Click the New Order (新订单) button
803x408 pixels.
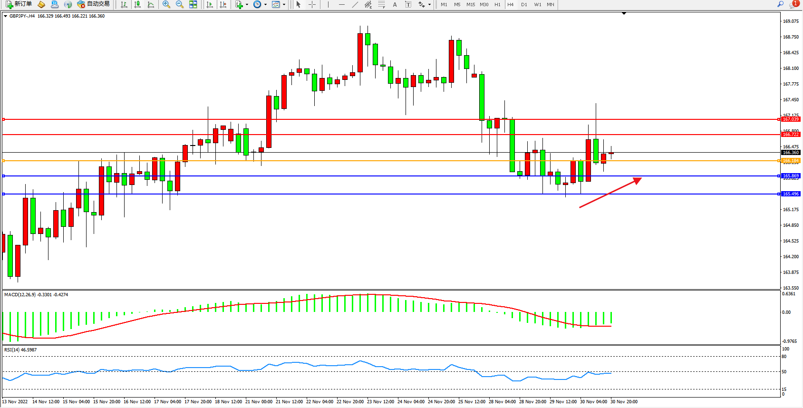(x=19, y=4)
